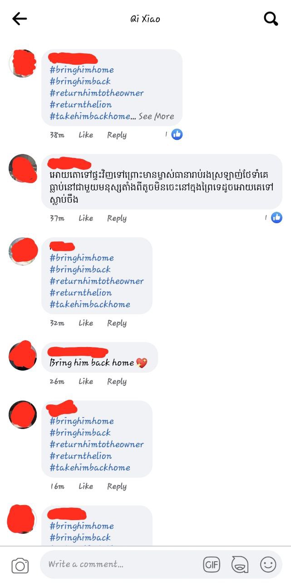The image size is (291, 583).
Task: Open the GIF picker icon
Action: [x=212, y=565]
